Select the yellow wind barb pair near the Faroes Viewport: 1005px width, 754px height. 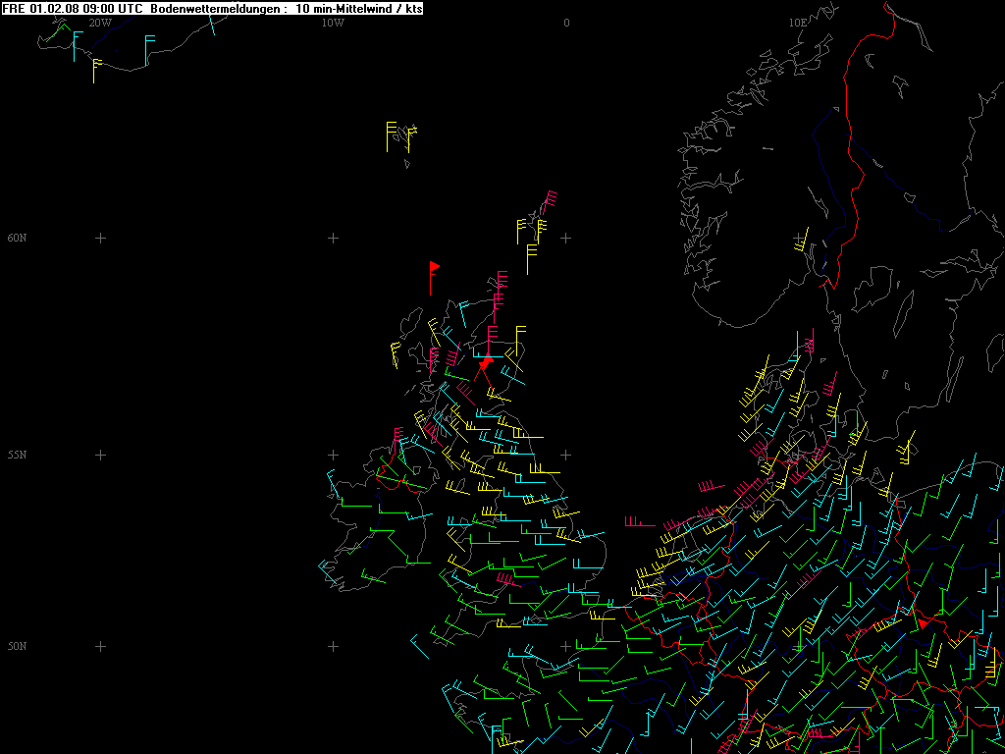tap(399, 135)
